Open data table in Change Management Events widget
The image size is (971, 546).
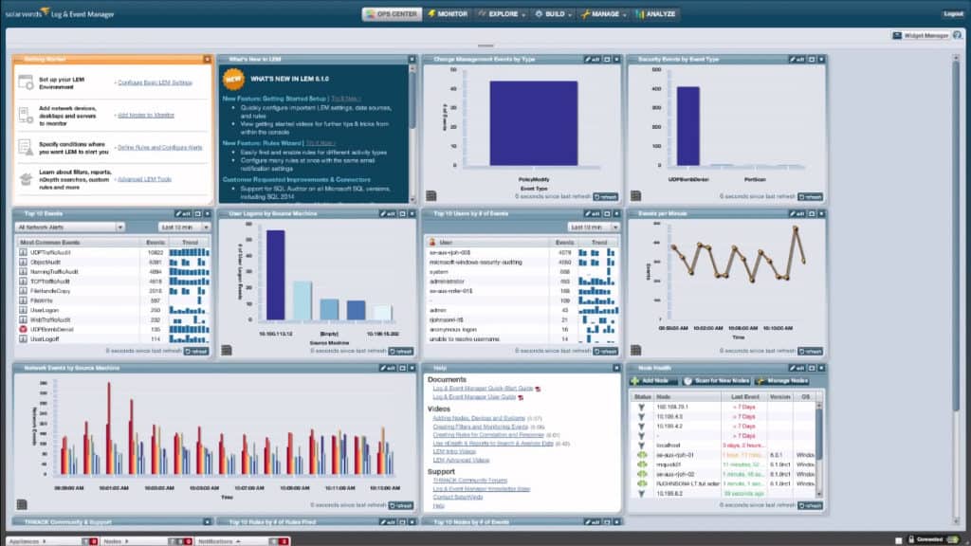coord(431,196)
